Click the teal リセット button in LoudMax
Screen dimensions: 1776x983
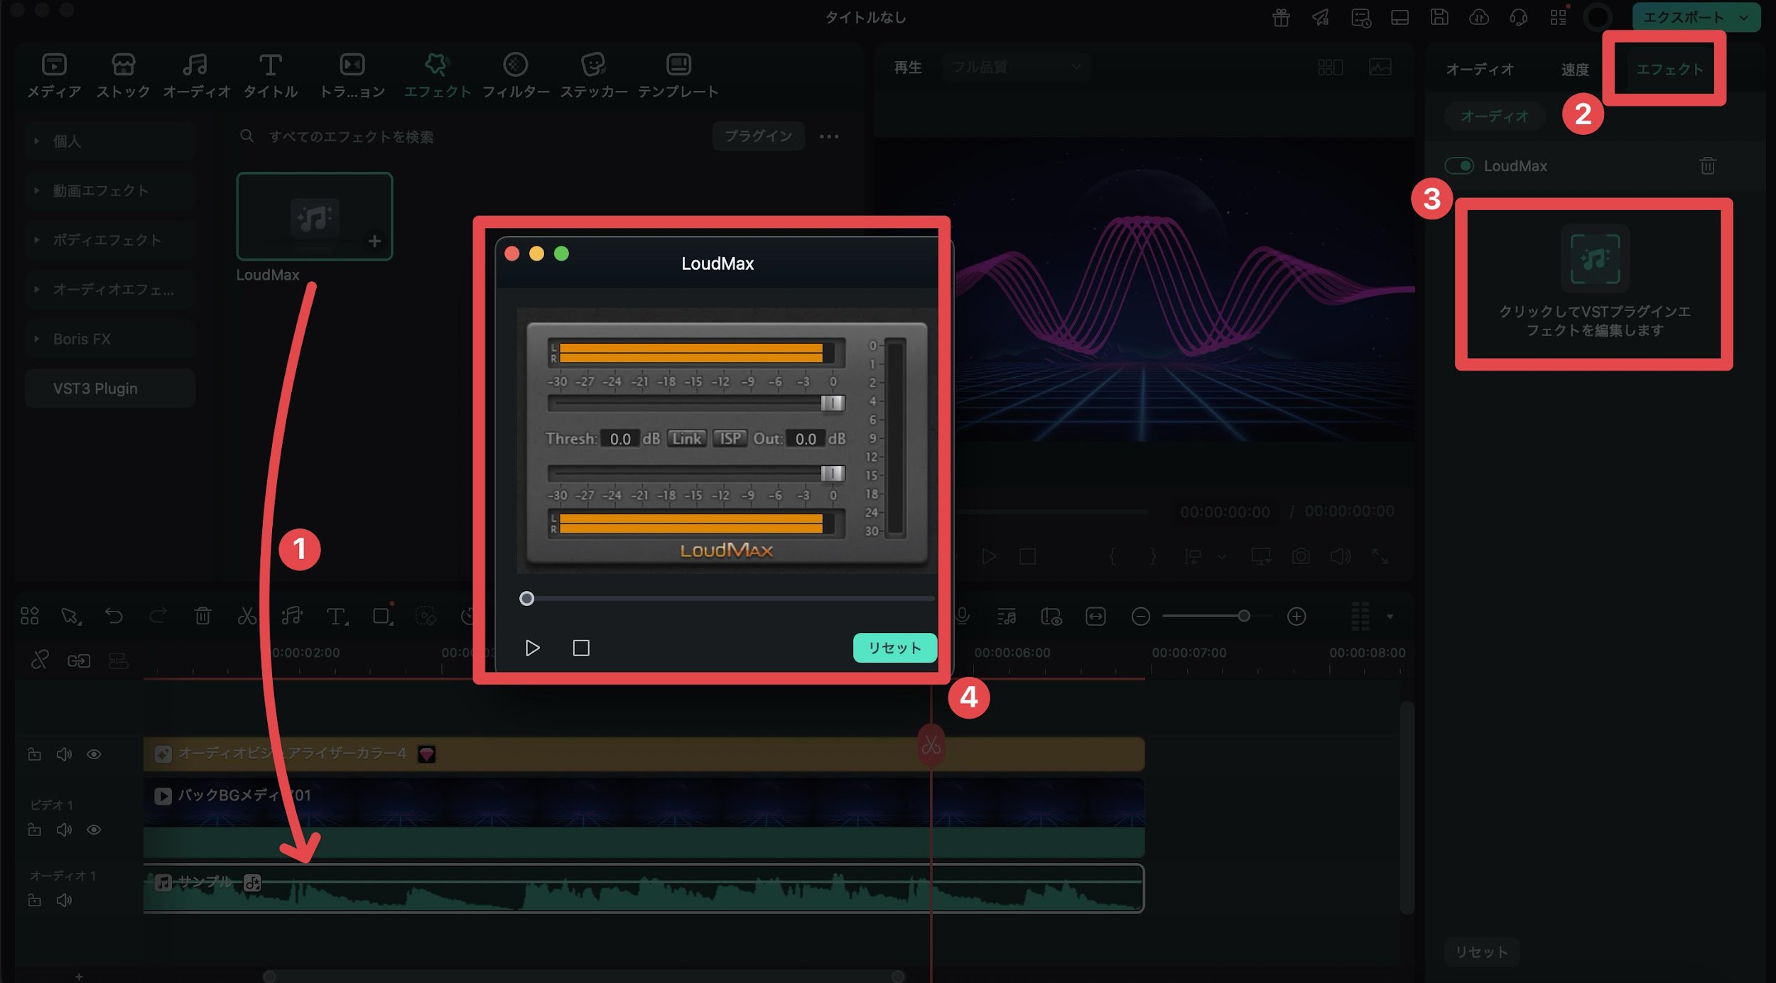[894, 648]
